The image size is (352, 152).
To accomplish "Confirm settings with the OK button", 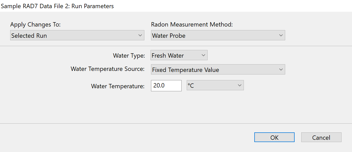I will click(274, 137).
